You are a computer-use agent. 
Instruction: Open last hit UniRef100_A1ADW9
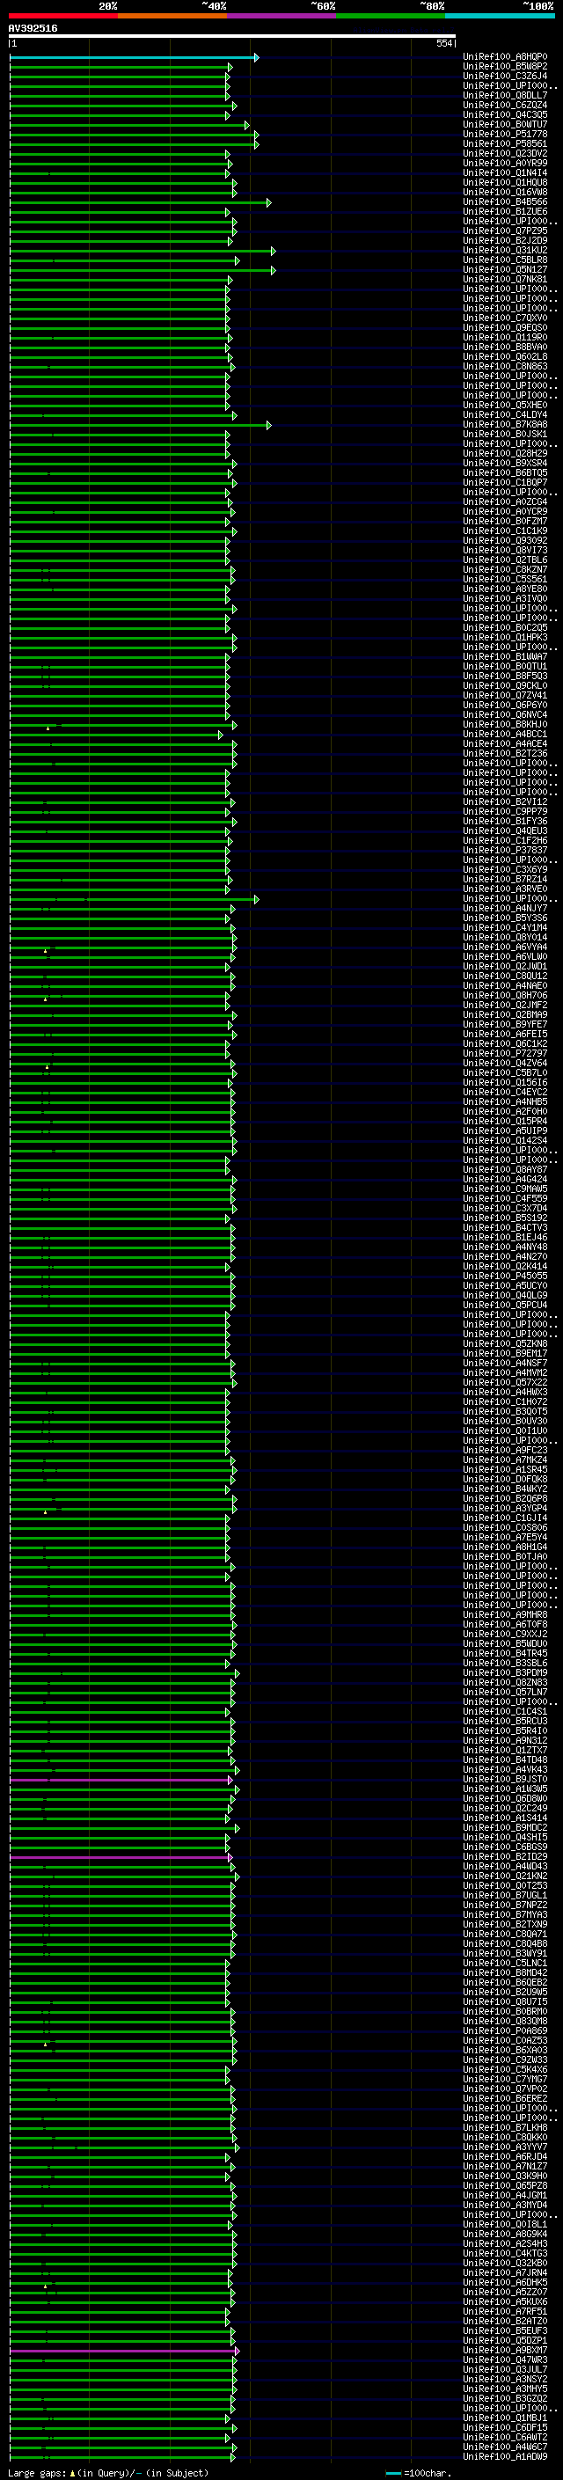tap(505, 2456)
